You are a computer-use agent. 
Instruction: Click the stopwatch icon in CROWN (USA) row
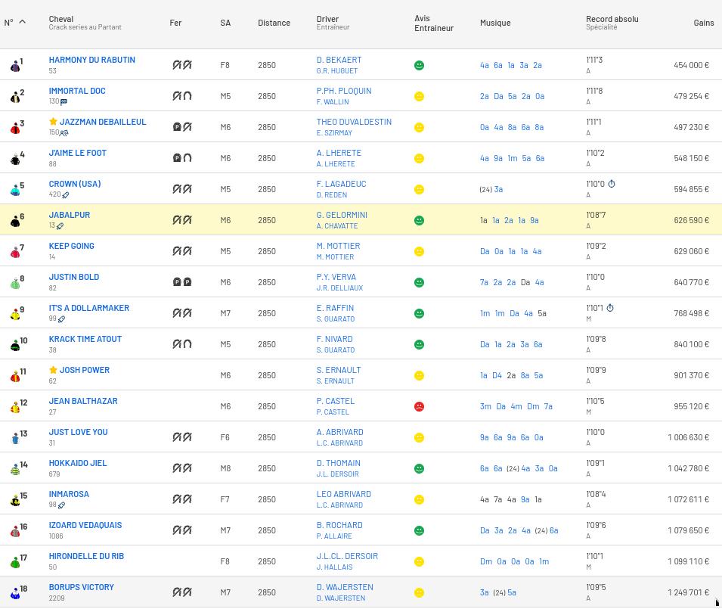coord(612,184)
